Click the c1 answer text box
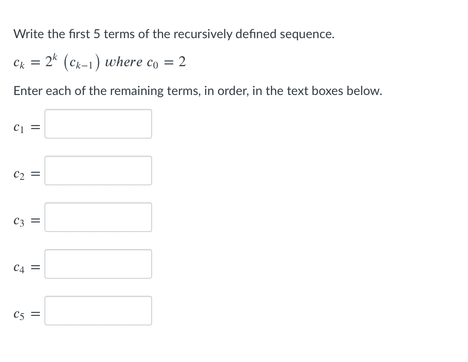The width and height of the screenshot is (468, 362). pyautogui.click(x=98, y=124)
